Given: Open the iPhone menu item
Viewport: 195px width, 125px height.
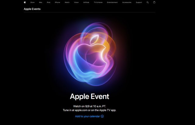Looking at the screenshot, I should click(58, 2).
